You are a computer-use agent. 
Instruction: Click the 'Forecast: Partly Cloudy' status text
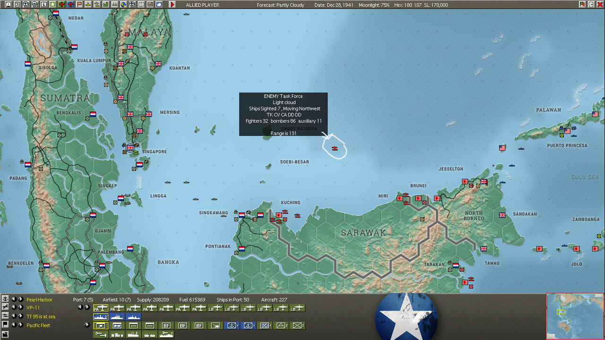(x=281, y=5)
